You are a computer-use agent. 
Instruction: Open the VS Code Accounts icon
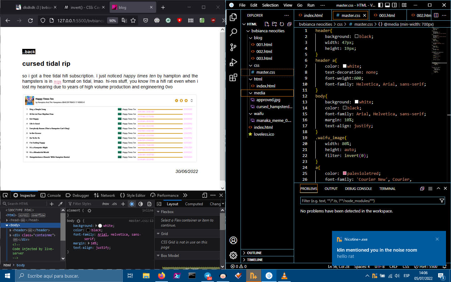point(233,240)
